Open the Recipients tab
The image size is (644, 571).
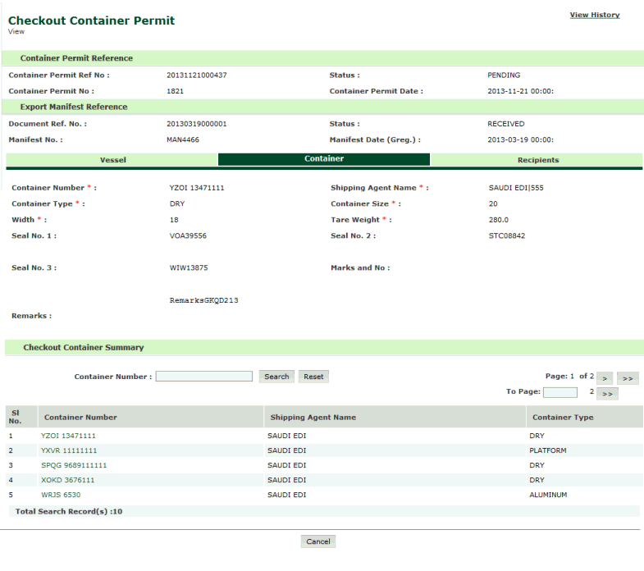pyautogui.click(x=537, y=160)
